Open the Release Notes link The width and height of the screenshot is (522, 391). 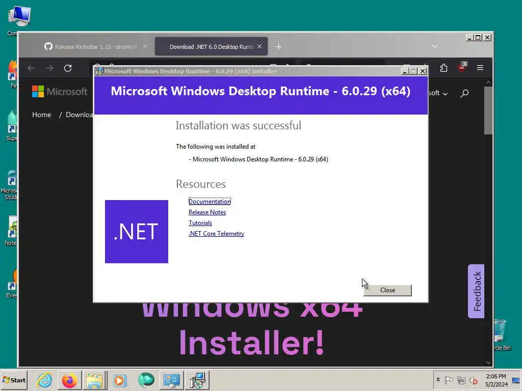(207, 212)
